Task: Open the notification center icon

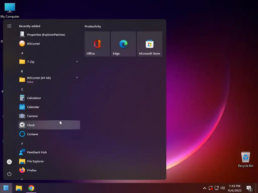Action: [x=249, y=188]
